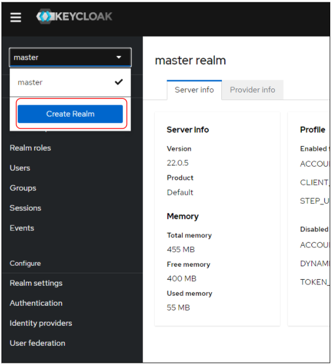The height and width of the screenshot is (364, 332).
Task: Select the master realm option in list
Action: point(70,82)
